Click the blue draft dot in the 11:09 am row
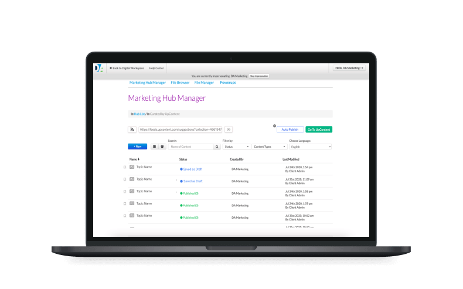Viewport: 463px width, 289px height. 181,181
